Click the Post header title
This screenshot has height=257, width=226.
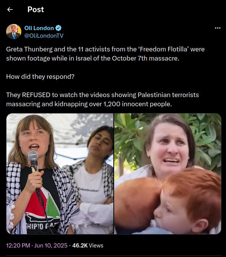(x=35, y=10)
